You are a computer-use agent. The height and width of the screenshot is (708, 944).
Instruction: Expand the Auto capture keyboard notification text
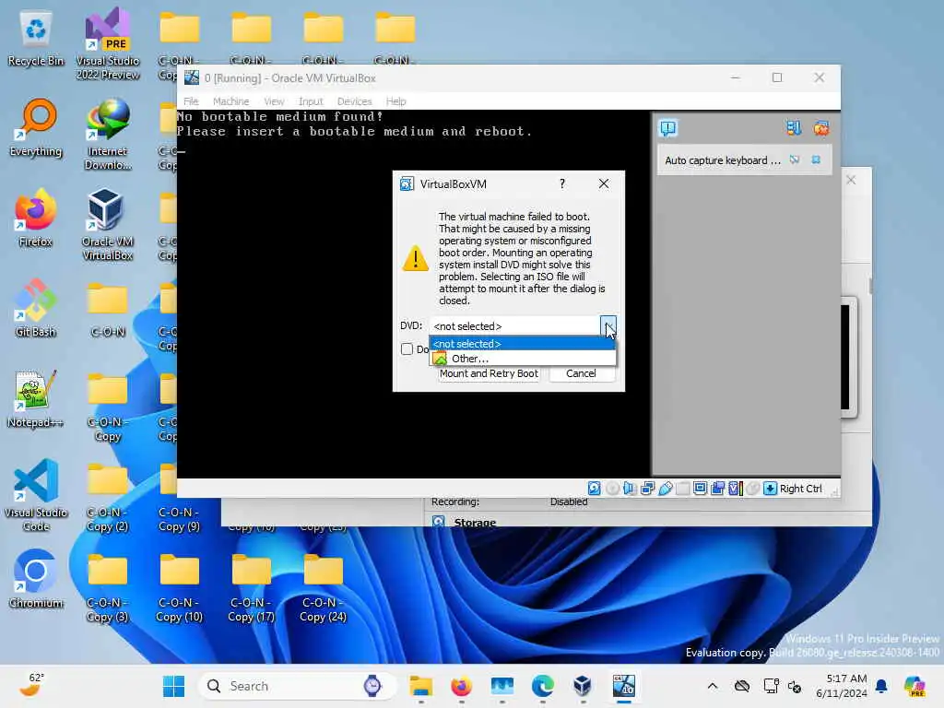pyautogui.click(x=723, y=160)
